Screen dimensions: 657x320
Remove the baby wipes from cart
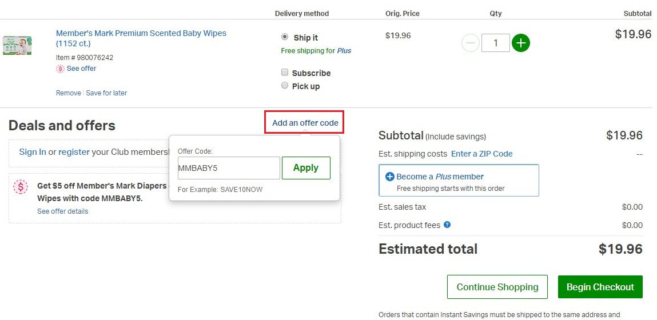(68, 93)
